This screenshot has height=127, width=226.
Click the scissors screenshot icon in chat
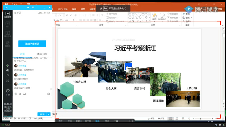coord(20,94)
